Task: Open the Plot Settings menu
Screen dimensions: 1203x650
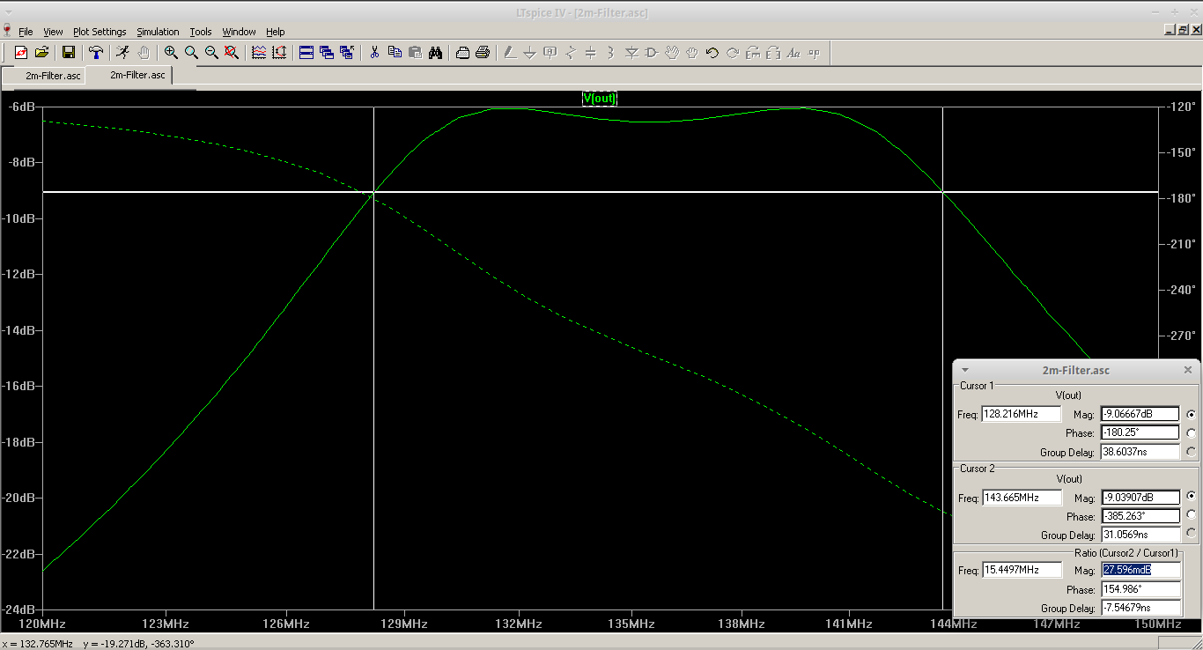Action: click(100, 32)
